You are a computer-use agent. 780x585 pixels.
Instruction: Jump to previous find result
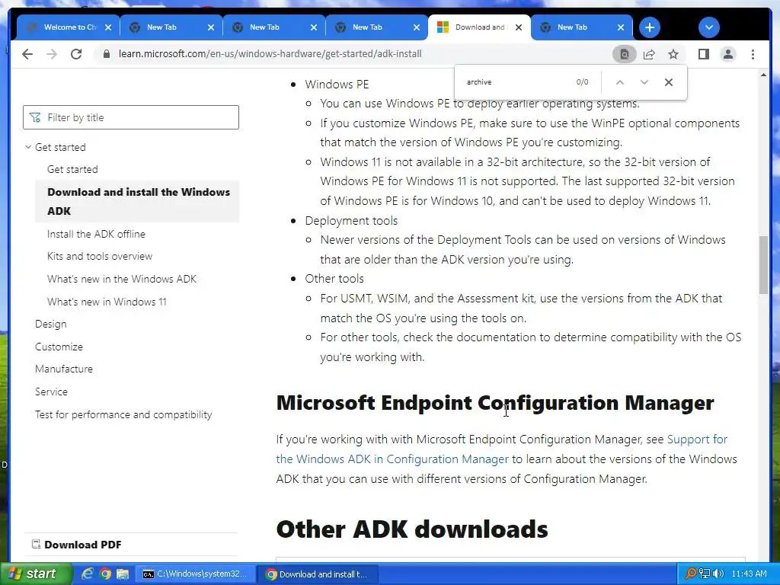pyautogui.click(x=620, y=82)
